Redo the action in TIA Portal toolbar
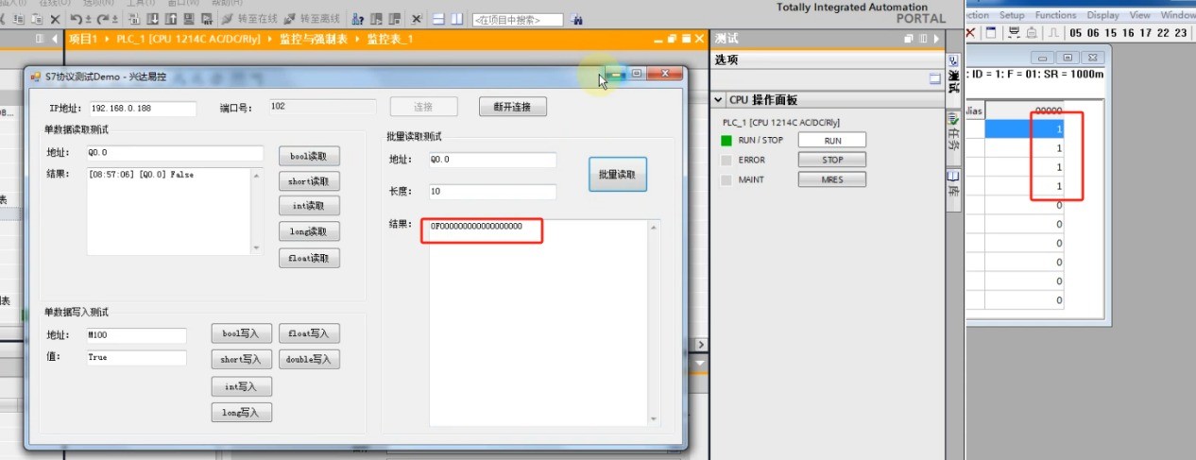The height and width of the screenshot is (460, 1196). 102,19
